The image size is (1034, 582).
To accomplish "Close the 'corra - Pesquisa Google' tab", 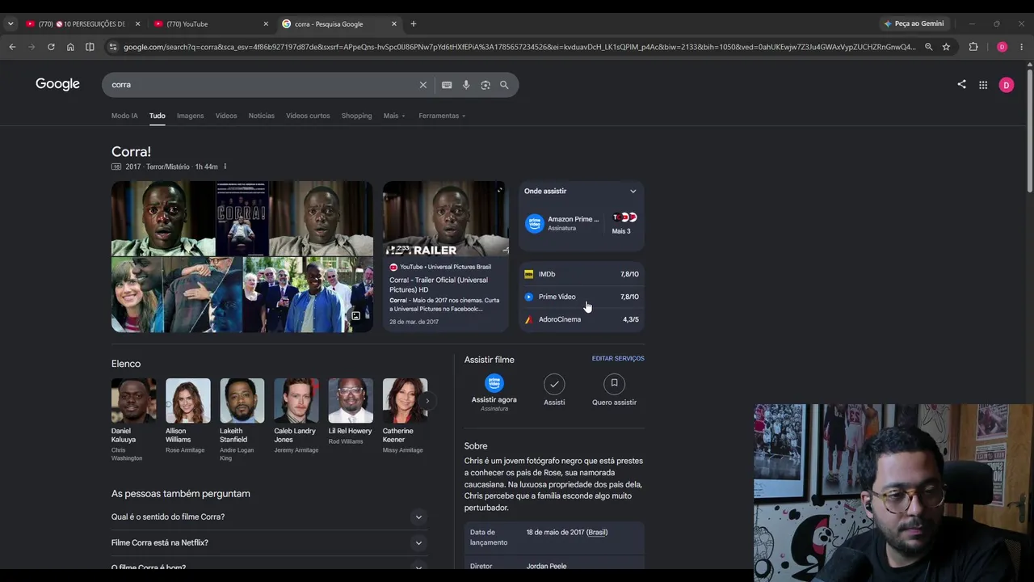I will [x=394, y=23].
